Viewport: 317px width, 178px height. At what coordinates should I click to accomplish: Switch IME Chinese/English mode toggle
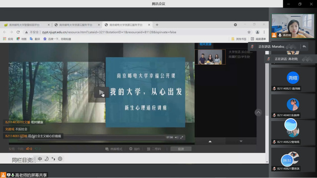(40, 159)
